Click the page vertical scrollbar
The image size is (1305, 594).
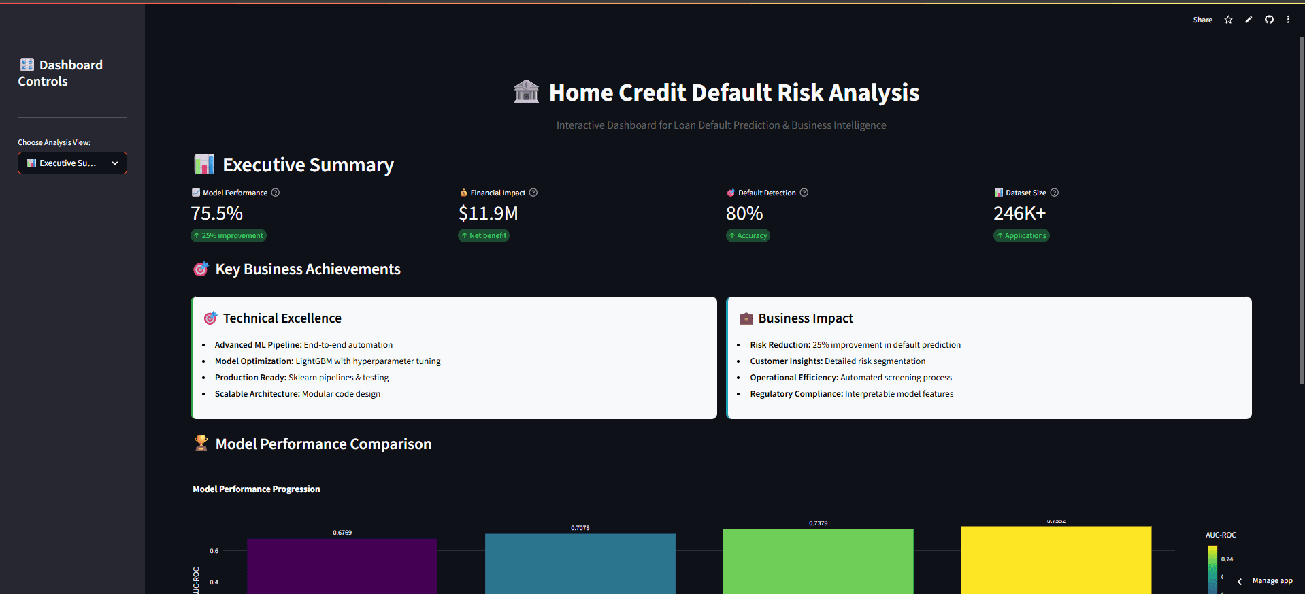1302,211
